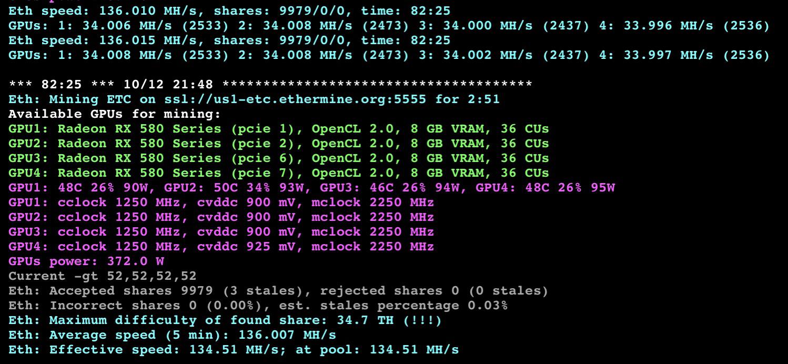Viewport: 788px width, 364px height.
Task: Select the Accepted shares 9979 line
Action: point(279,290)
